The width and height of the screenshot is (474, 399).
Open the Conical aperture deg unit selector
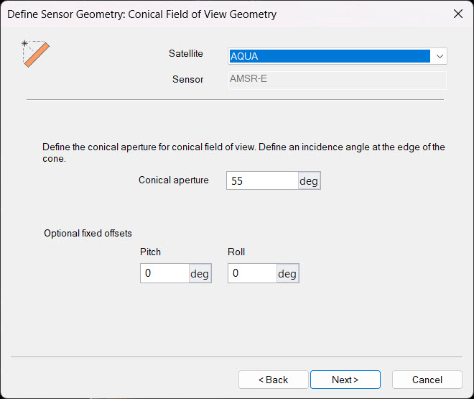point(309,180)
